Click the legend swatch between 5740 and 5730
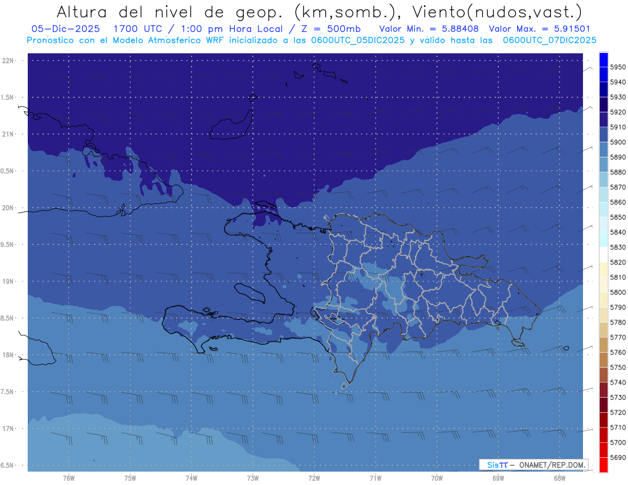This screenshot has height=485, width=628. tap(603, 390)
